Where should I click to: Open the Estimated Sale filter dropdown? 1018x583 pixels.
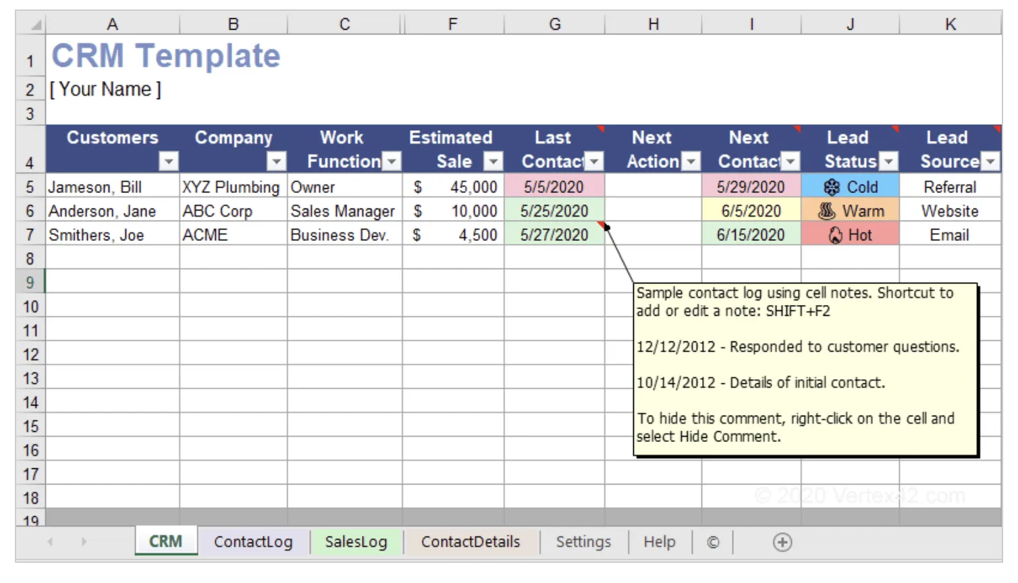coord(493,161)
